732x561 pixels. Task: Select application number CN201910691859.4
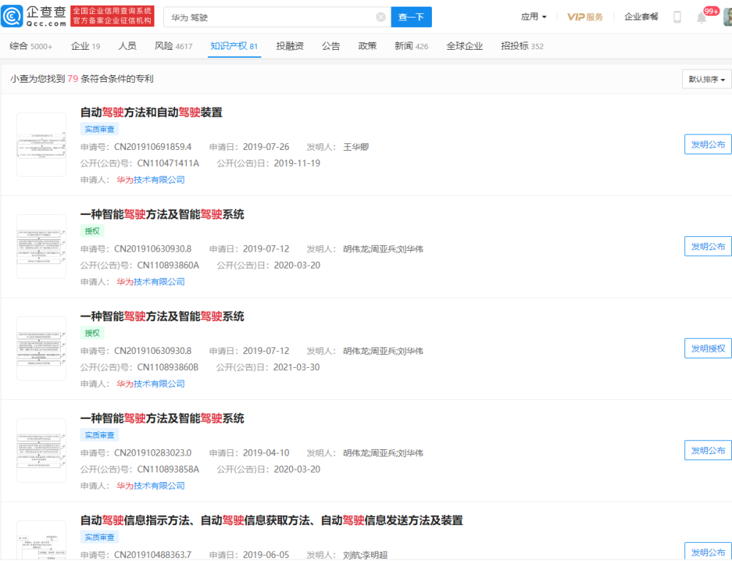(x=153, y=147)
